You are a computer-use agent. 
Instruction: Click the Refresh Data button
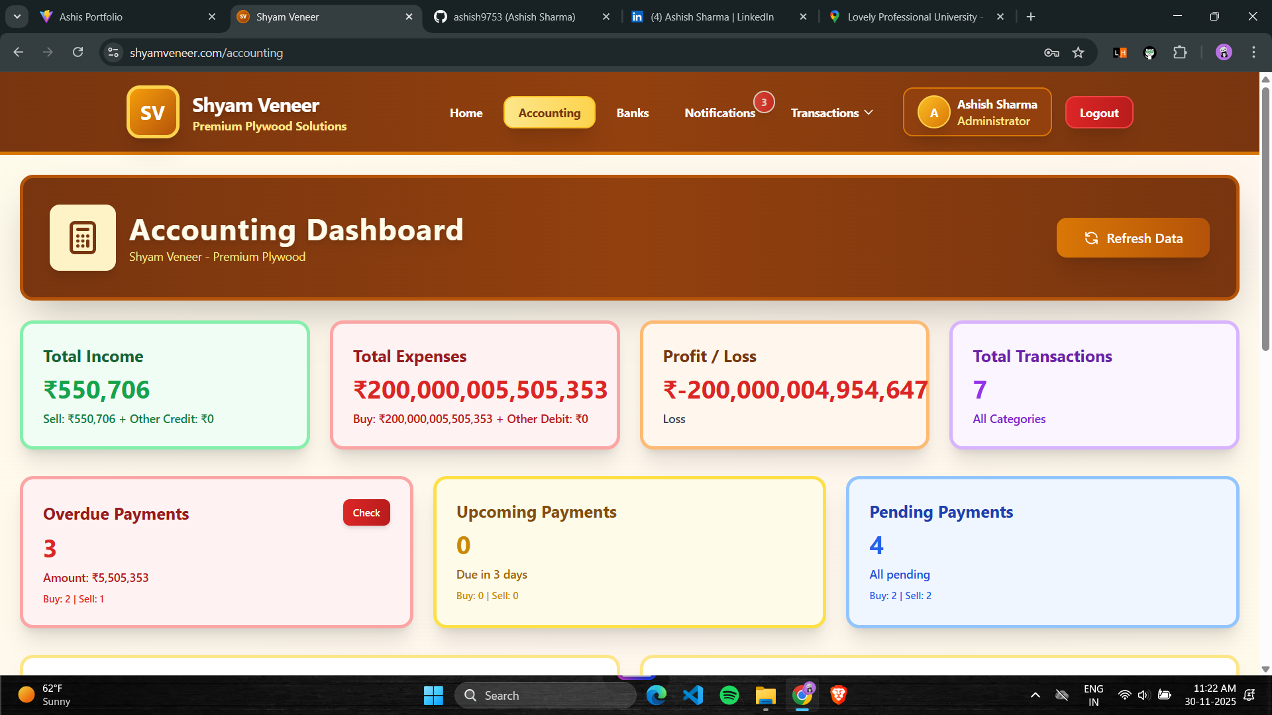(1133, 238)
